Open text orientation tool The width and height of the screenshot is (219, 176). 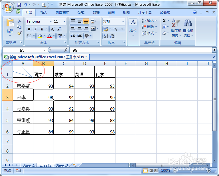[x=87, y=36]
